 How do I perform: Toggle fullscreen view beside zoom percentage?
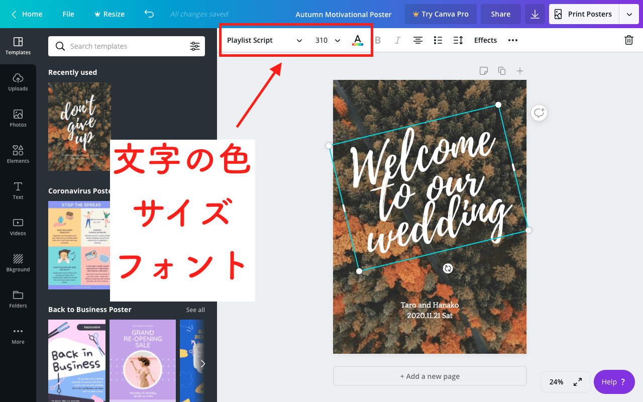(578, 382)
